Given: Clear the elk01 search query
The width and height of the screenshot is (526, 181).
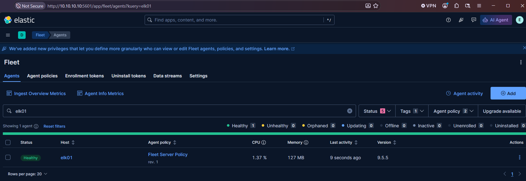Looking at the screenshot, I should (349, 111).
